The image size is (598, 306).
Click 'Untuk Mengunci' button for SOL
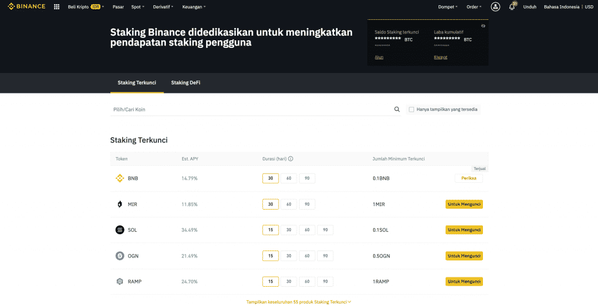464,230
